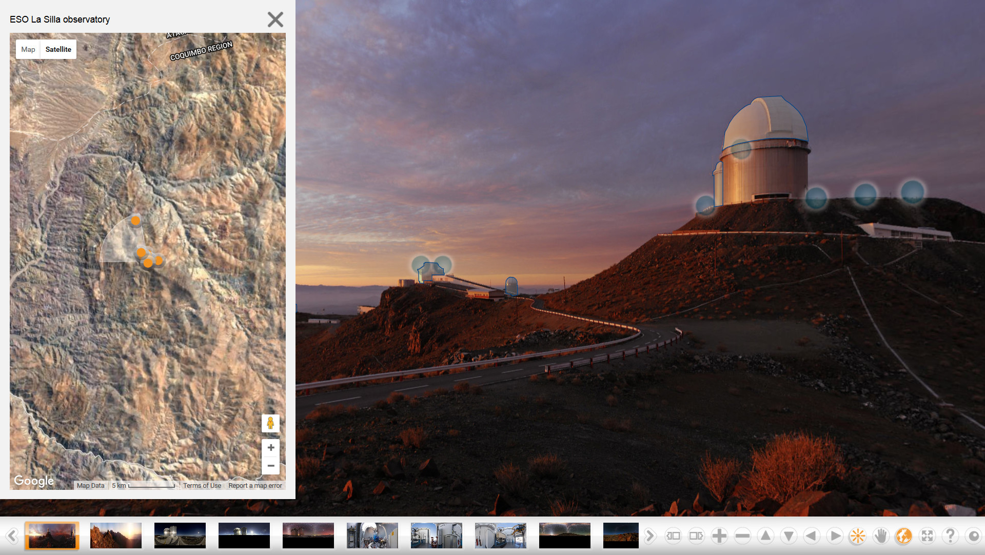Pan view right with arrow button
The height and width of the screenshot is (555, 985).
(x=835, y=536)
